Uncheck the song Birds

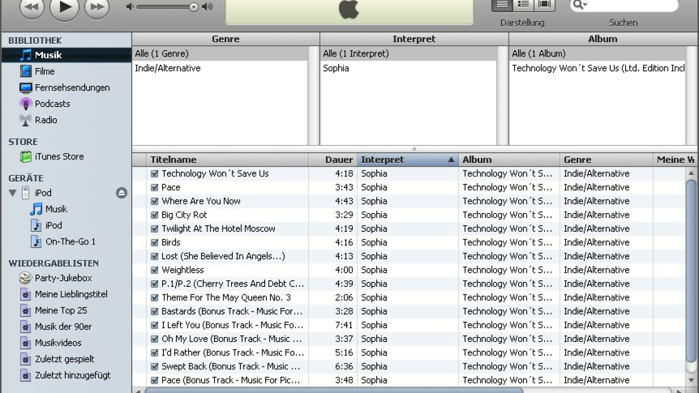point(154,242)
